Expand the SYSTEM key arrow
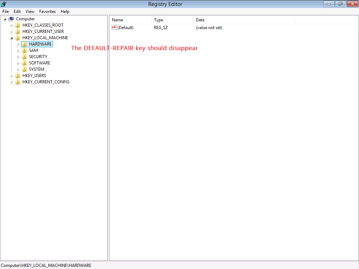Viewport: 359px width, 269px height. [19, 70]
